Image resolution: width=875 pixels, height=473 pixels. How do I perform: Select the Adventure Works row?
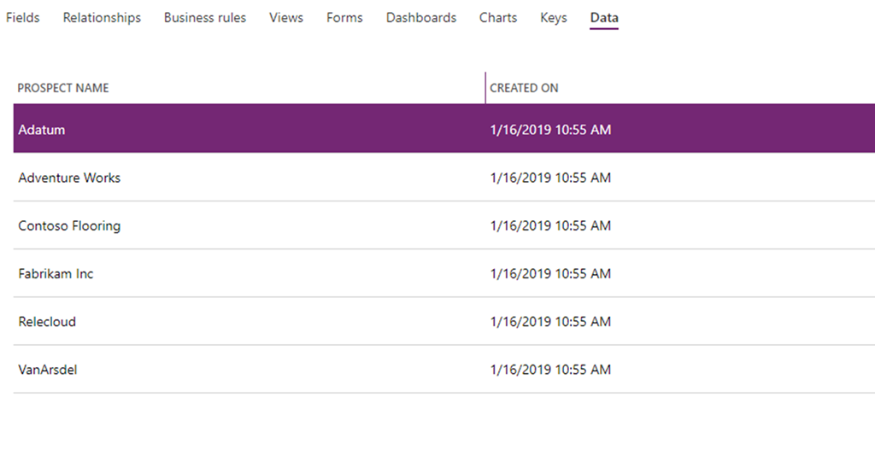click(x=69, y=178)
